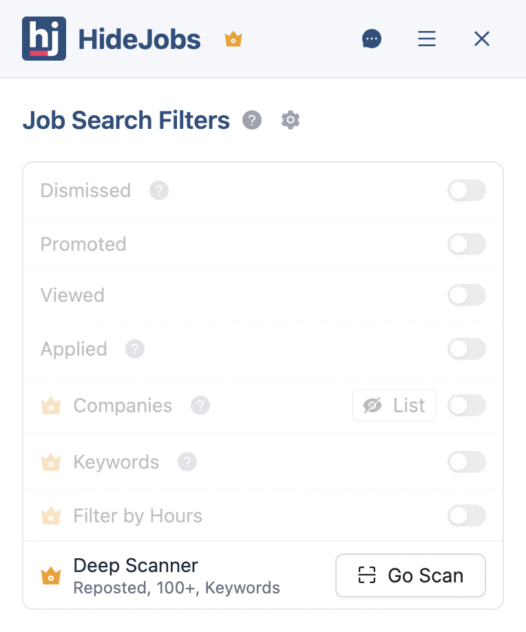Toggle the Applied filter switch
Screen dimensions: 526x632
point(467,349)
